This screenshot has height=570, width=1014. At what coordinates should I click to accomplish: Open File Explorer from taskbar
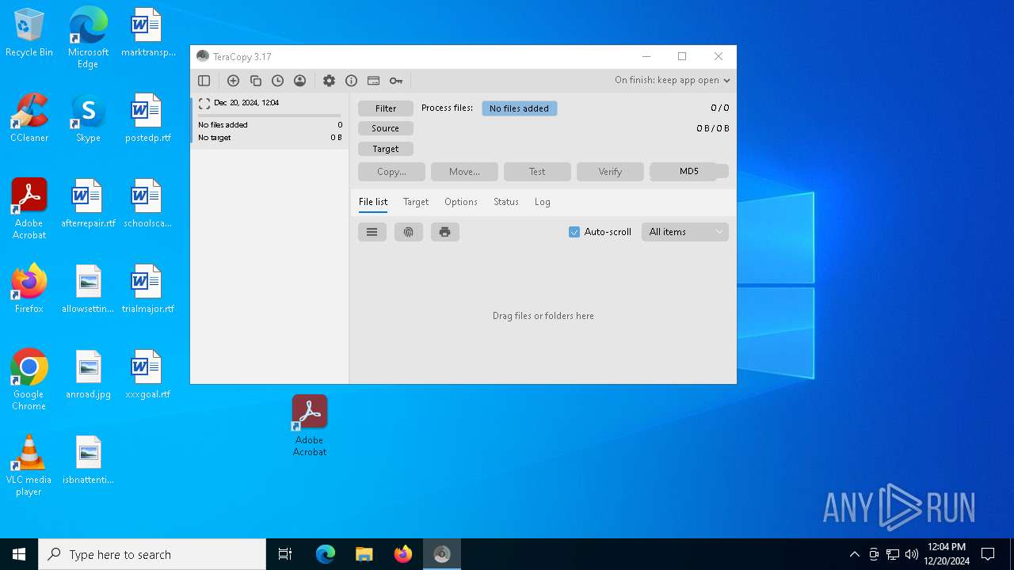click(364, 554)
